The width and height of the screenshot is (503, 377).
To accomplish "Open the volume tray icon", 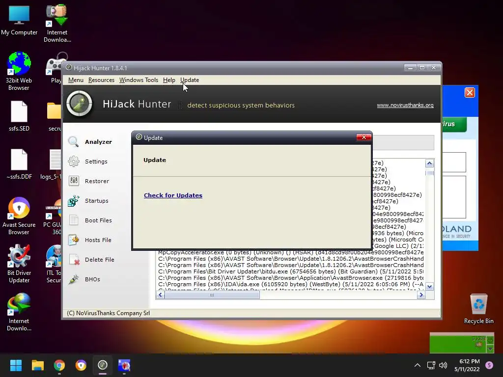I will click(443, 365).
